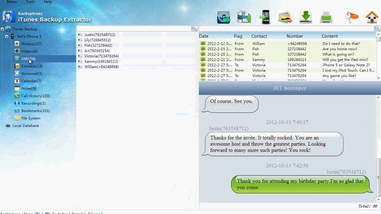The image size is (381, 214).
Task: Click the home toolbar icon
Action: pos(372,17)
